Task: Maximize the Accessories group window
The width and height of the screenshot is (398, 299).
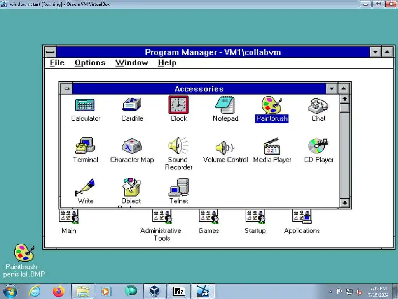Action: tap(344, 89)
